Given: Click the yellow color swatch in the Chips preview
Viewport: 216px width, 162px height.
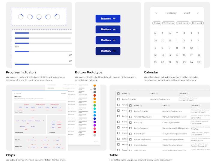Looking at the screenshot, I should (x=94, y=102).
